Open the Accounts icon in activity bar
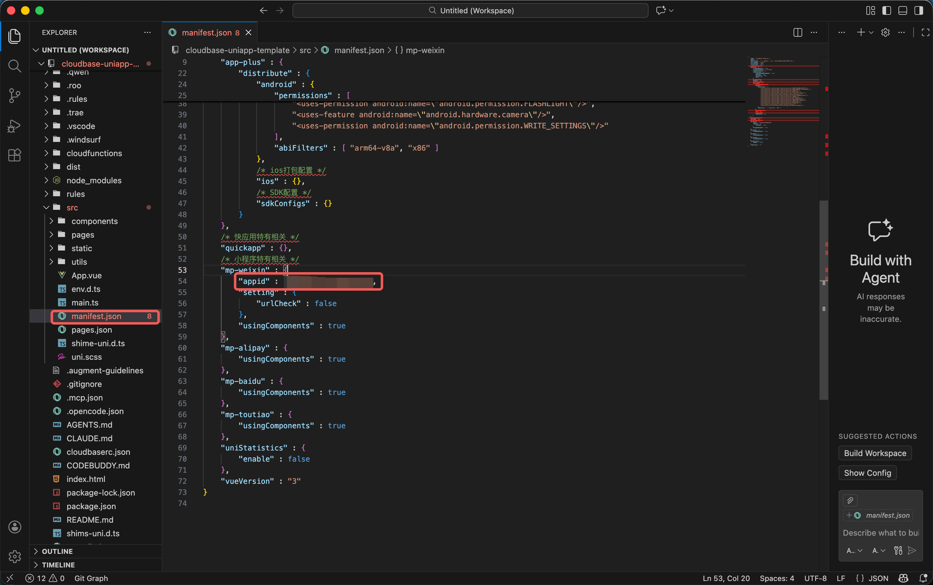Screen dimensions: 933x585 click(x=14, y=527)
